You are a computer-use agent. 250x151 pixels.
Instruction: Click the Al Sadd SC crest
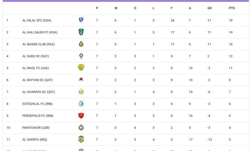pos(81,56)
